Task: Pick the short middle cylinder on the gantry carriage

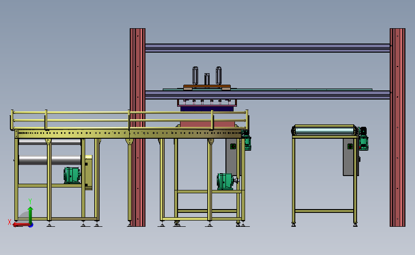Action: coord(207,79)
